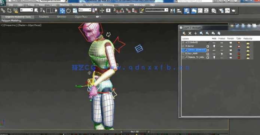Open the Render Setup dialog
This screenshot has height=135, width=260.
pyautogui.click(x=221, y=10)
